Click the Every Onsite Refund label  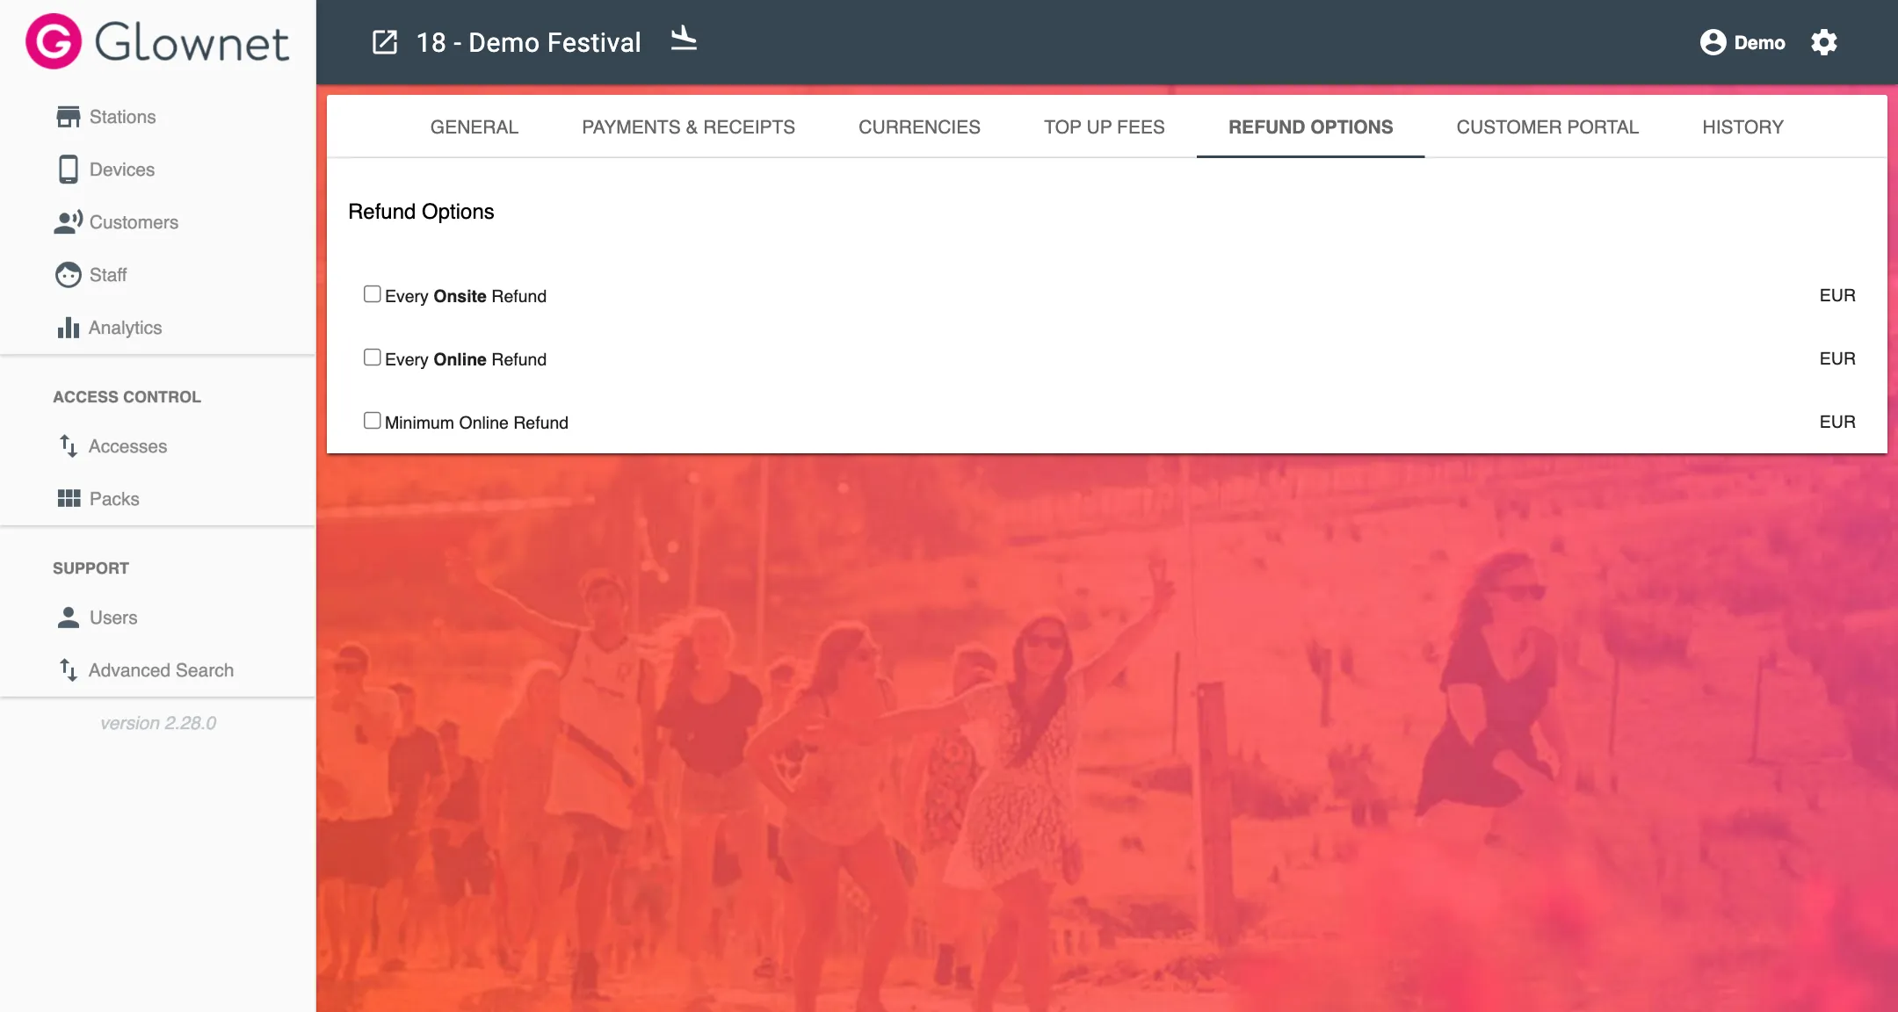466,296
